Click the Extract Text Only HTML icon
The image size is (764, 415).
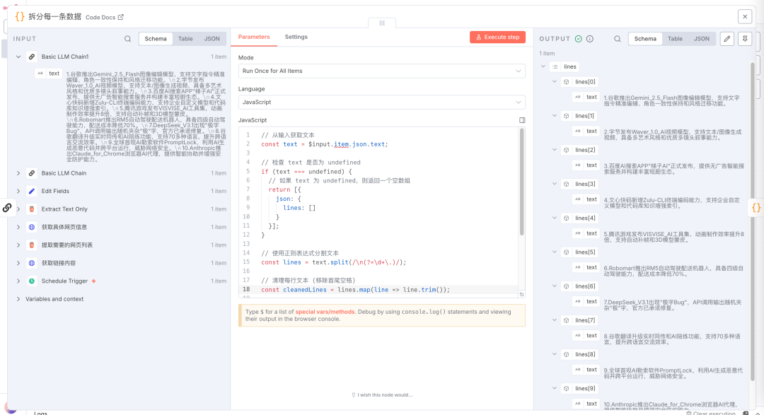click(x=32, y=209)
